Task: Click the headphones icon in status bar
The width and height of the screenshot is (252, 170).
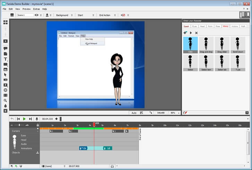Action: pyautogui.click(x=112, y=166)
